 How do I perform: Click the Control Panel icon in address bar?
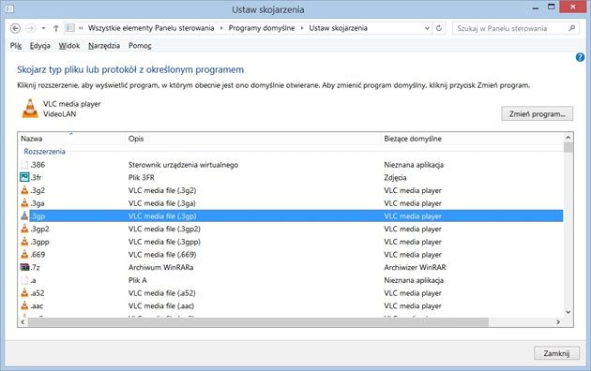pos(70,28)
